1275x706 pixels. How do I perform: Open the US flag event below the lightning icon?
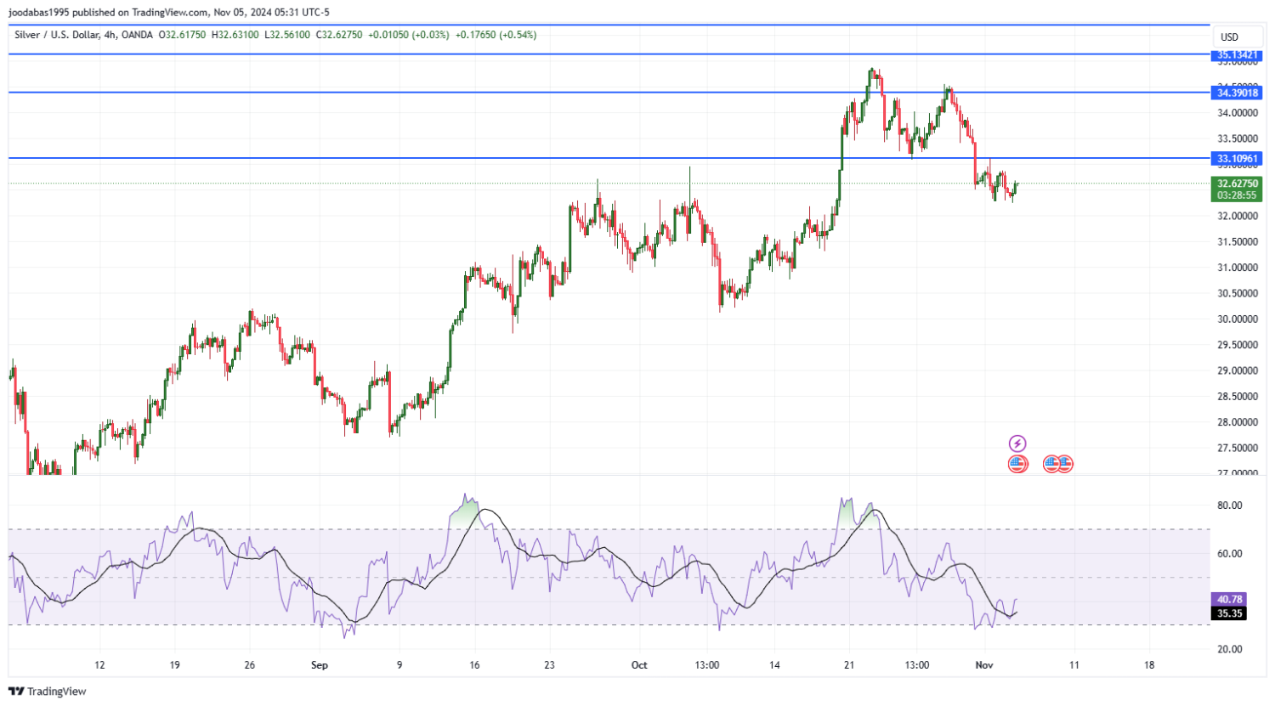(1017, 464)
